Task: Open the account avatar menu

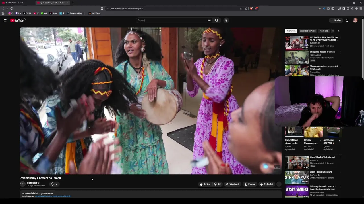Action: point(355,20)
